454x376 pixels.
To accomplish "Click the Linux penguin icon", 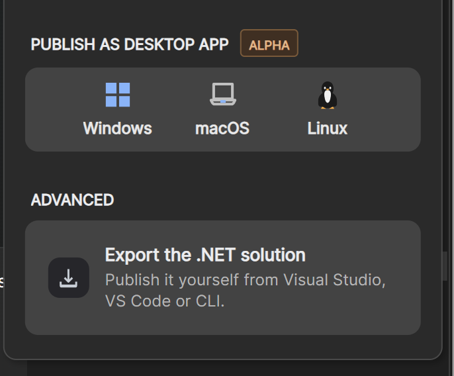I will [328, 95].
